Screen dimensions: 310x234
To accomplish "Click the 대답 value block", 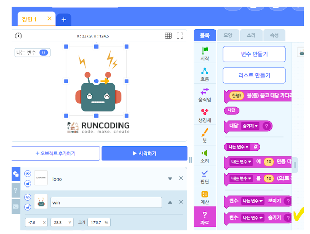I will [231, 110].
